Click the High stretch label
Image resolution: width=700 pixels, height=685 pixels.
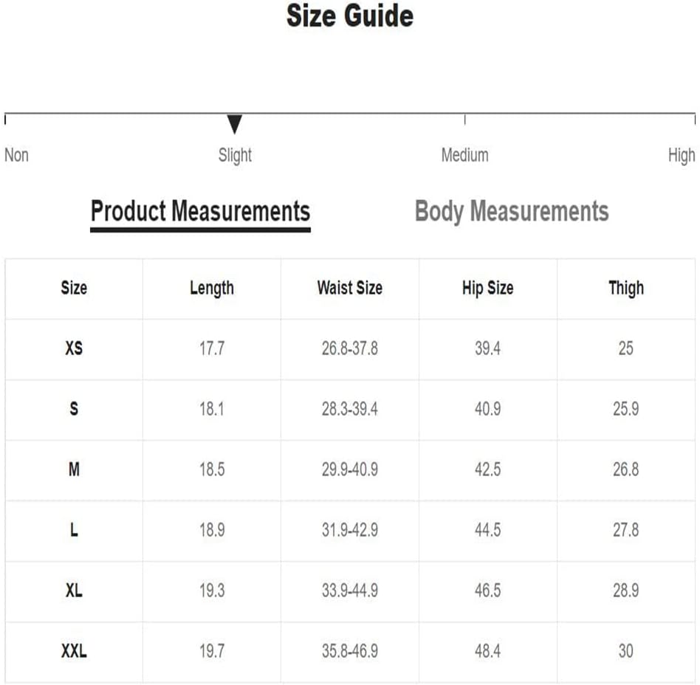pos(682,155)
